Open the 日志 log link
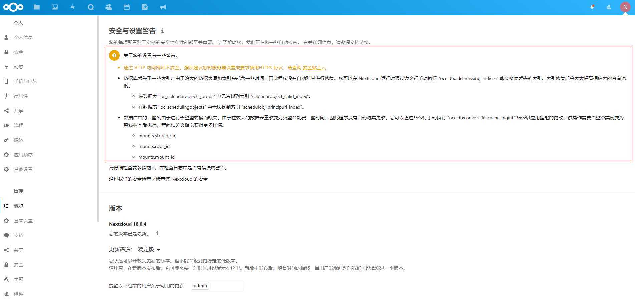The height and width of the screenshot is (302, 635). (178, 168)
